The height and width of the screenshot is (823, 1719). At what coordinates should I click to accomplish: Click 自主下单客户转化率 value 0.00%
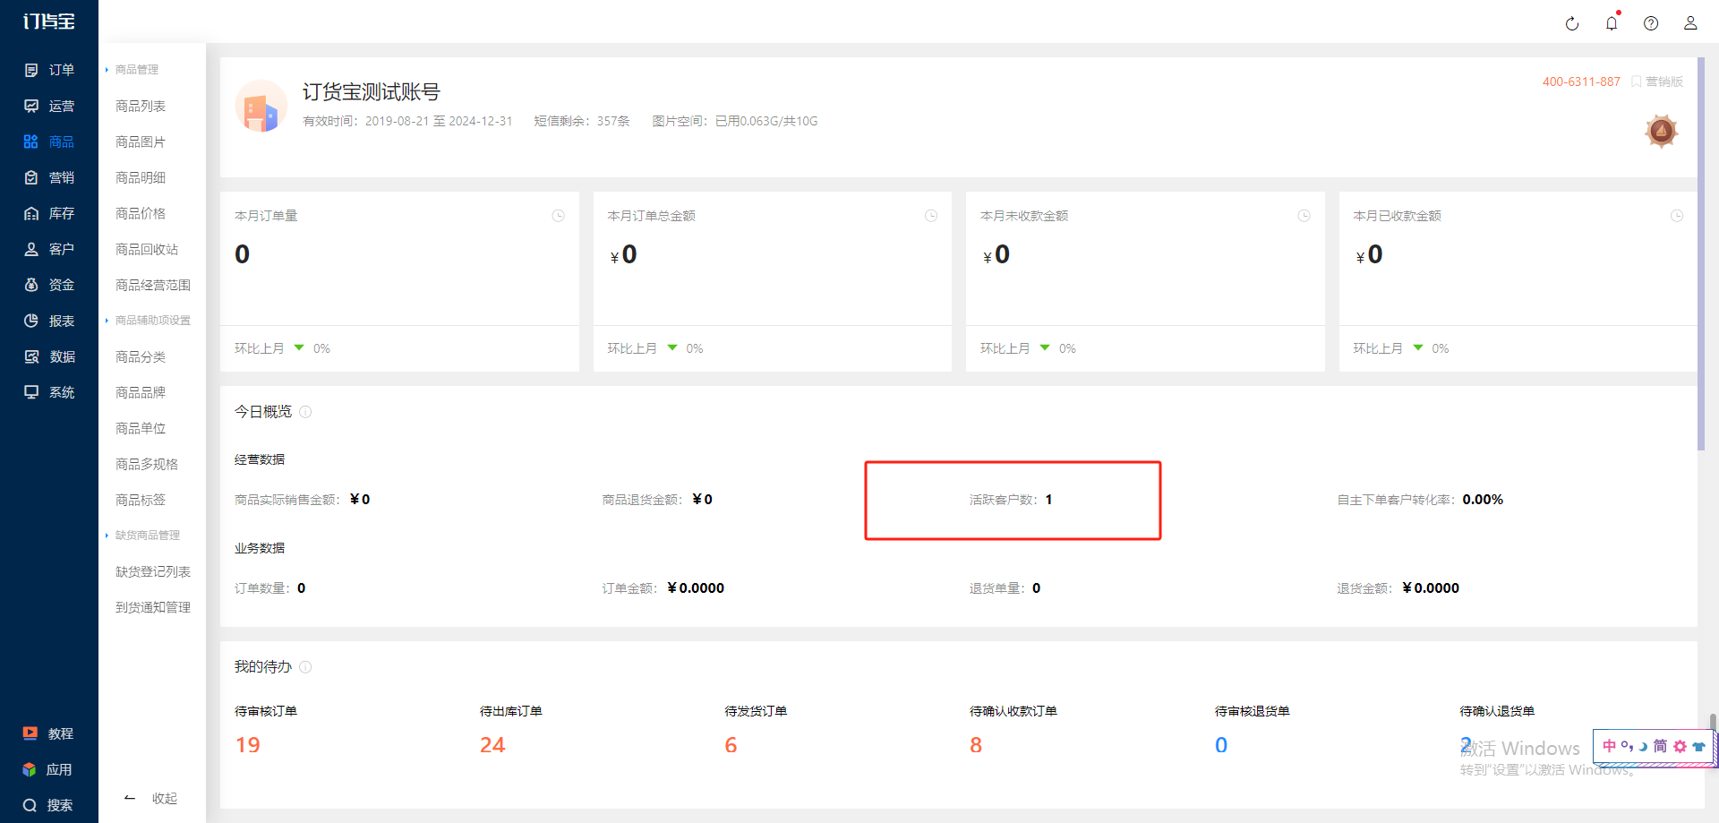[x=1483, y=500]
